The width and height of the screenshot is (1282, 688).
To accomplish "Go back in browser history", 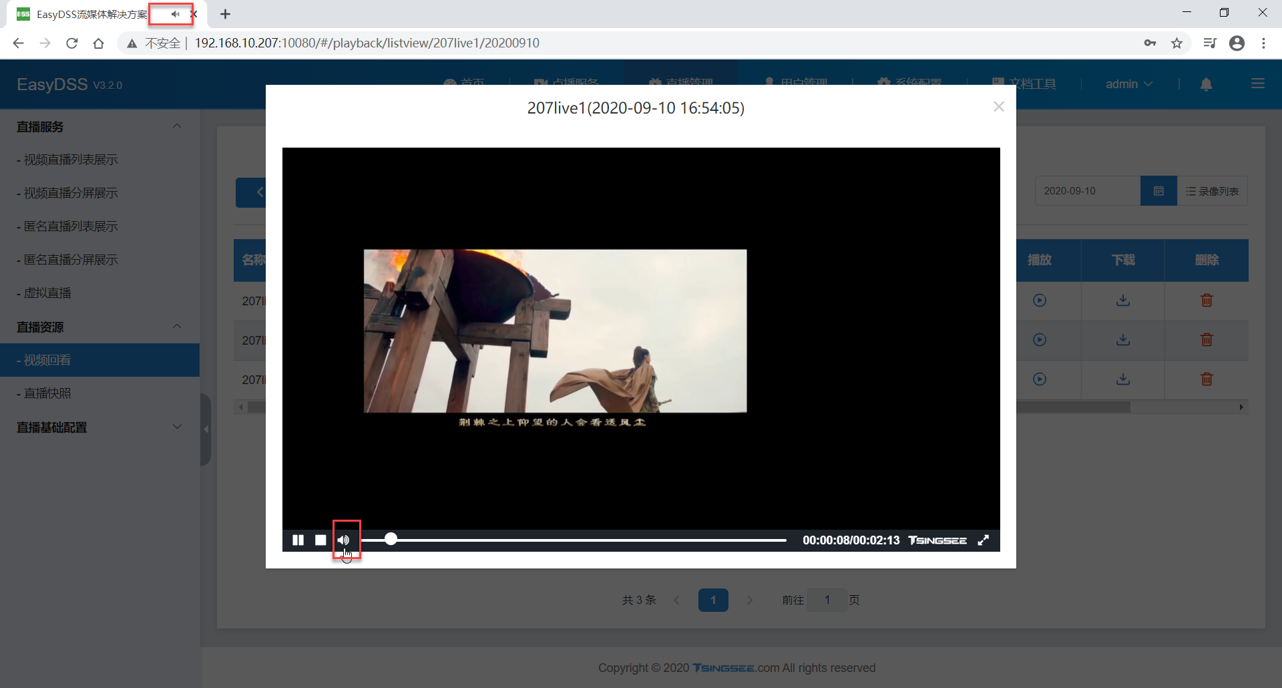I will pos(18,43).
